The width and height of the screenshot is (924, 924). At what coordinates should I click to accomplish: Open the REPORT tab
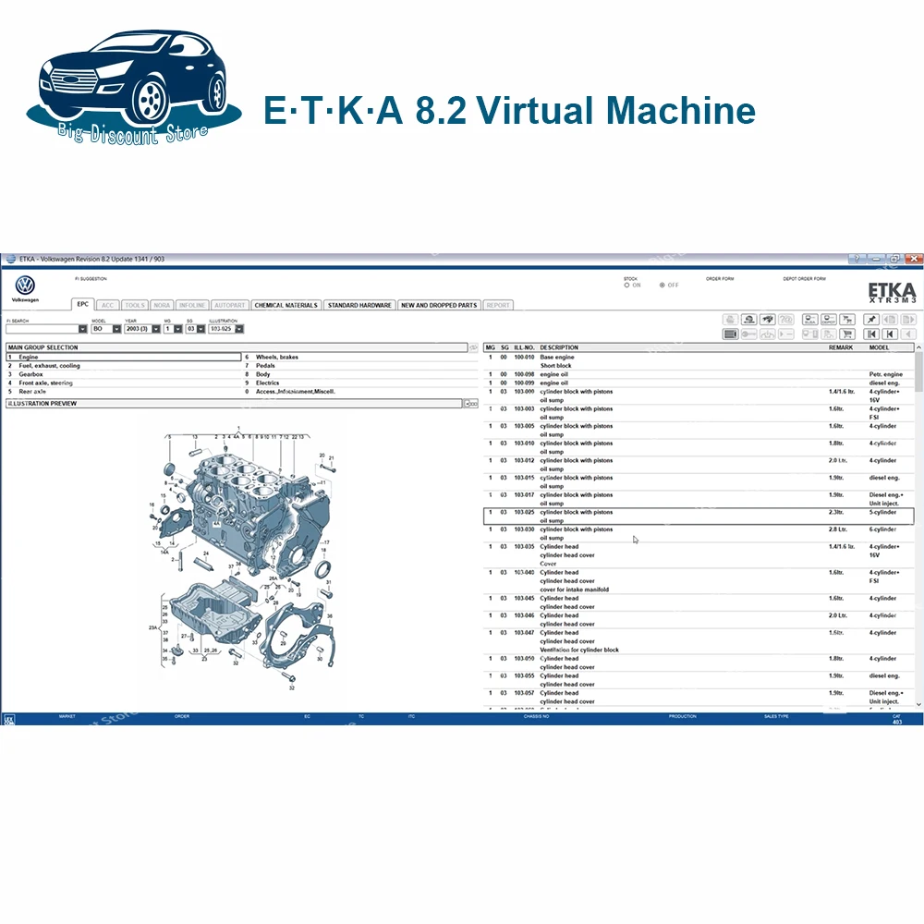point(498,305)
